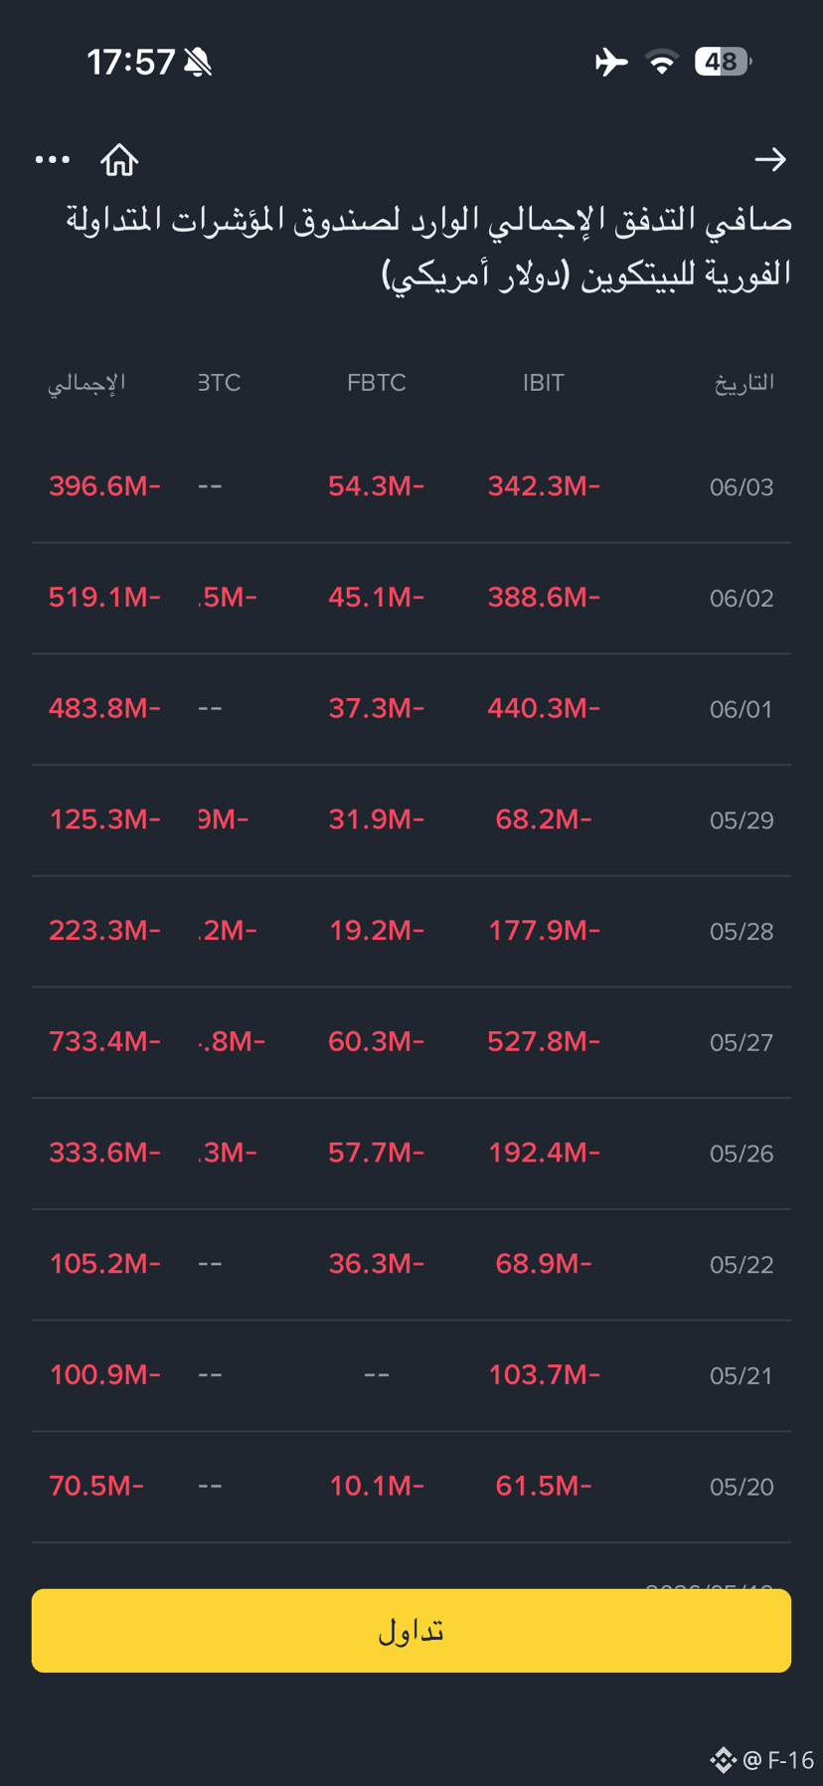Tap the 10.1M- FBTC value for 05/20
This screenshot has width=823, height=1786.
tap(377, 1486)
